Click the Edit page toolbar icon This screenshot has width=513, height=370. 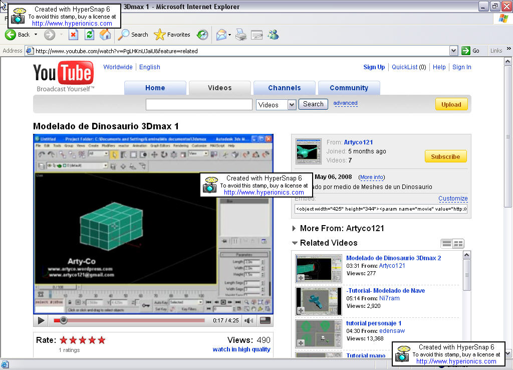pos(257,35)
